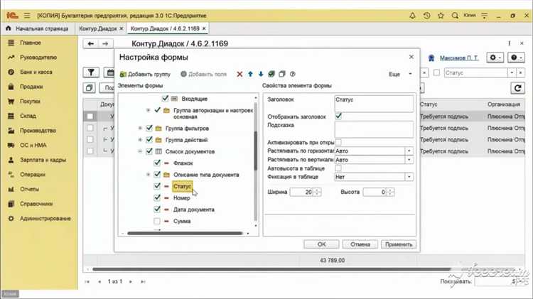Toggle checkbox for Флажок element
Viewport: 533px width, 299px height.
coord(157,163)
